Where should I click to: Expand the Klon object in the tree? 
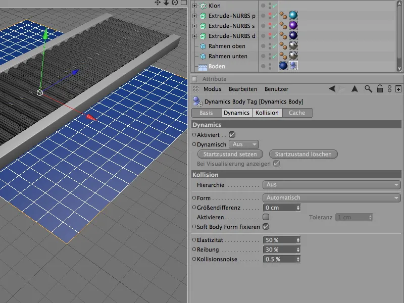point(195,6)
